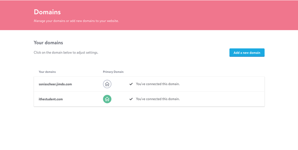Click the 'Manage your domains' subtitle text

tap(76, 21)
